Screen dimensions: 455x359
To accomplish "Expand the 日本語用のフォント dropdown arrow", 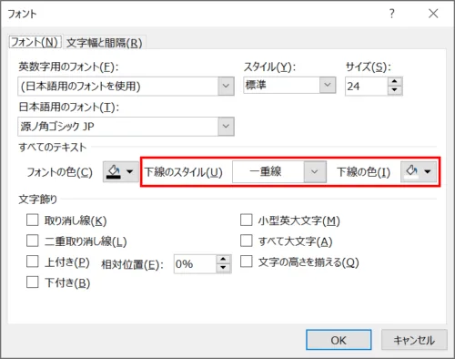I will point(226,126).
